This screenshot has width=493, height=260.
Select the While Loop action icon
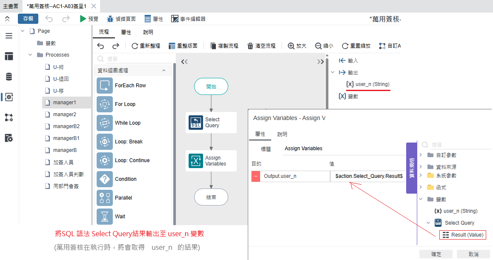click(x=104, y=123)
